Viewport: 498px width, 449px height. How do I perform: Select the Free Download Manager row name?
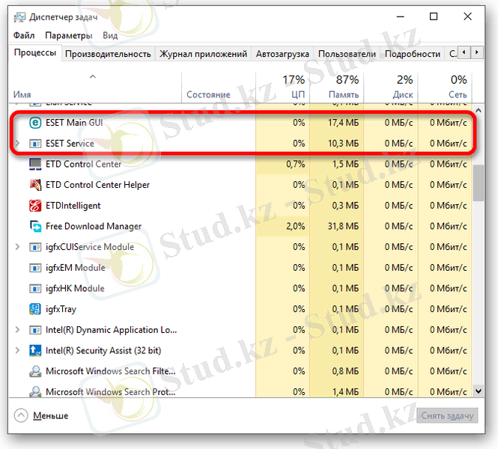(94, 226)
